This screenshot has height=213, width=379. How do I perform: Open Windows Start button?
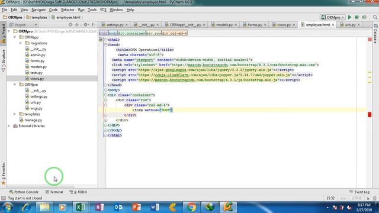tap(8, 207)
